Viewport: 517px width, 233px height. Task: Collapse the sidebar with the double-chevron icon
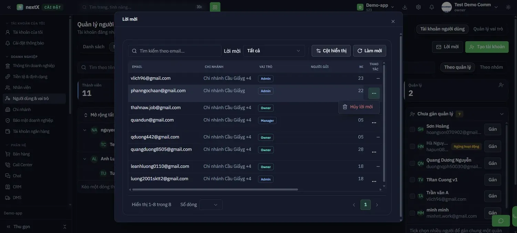9,7
